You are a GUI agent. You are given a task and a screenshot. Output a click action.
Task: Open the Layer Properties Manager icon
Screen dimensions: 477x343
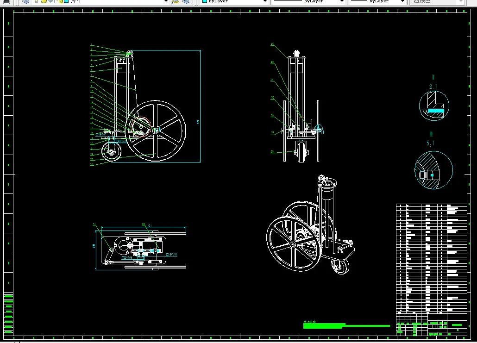pyautogui.click(x=26, y=1)
